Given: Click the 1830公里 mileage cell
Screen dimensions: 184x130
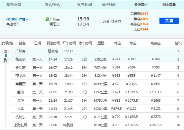Looking at the screenshot, I should [100, 125].
